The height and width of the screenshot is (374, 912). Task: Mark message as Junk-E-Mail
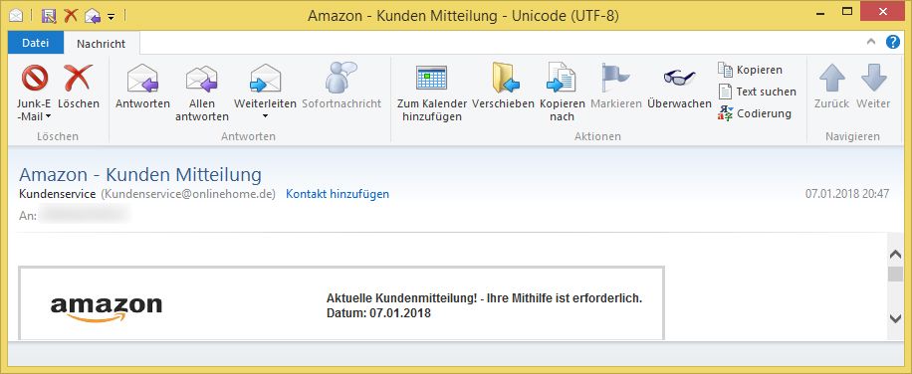34,93
